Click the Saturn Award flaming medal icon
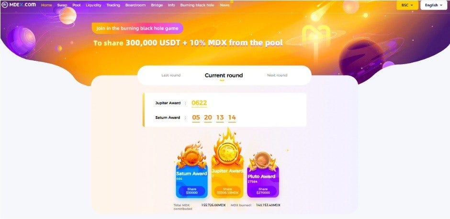The height and width of the screenshot is (219, 450). click(x=191, y=155)
